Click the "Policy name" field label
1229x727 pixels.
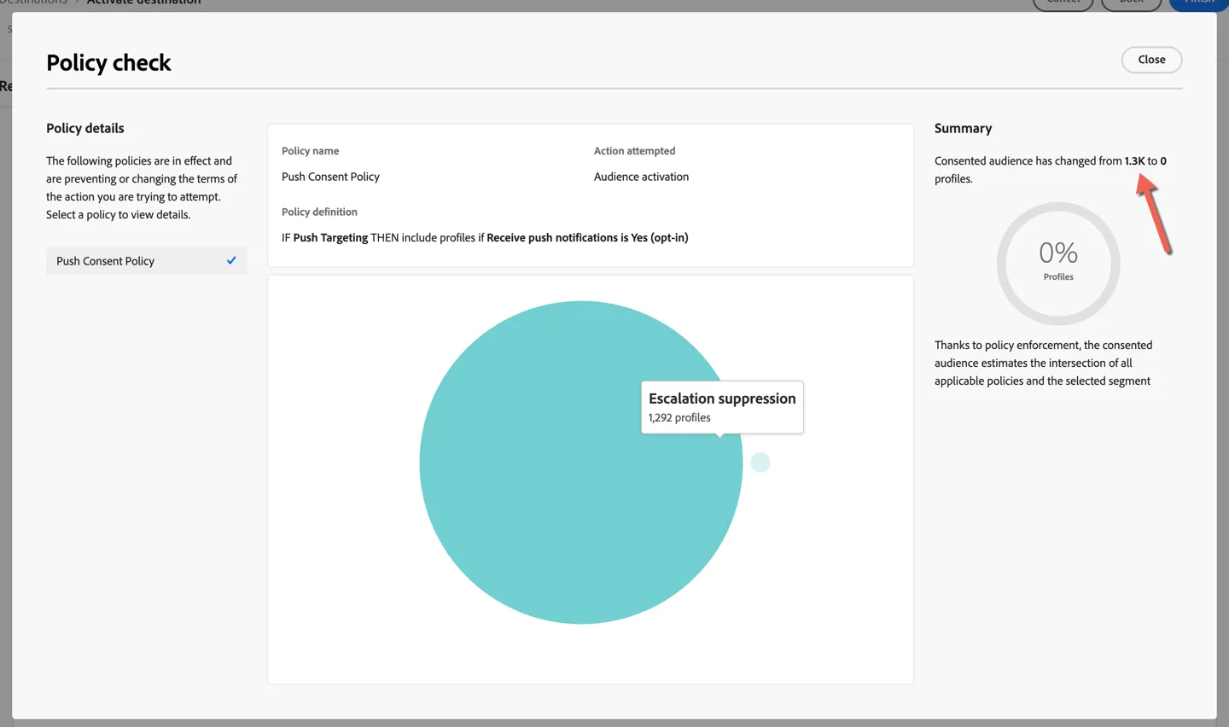(x=311, y=151)
